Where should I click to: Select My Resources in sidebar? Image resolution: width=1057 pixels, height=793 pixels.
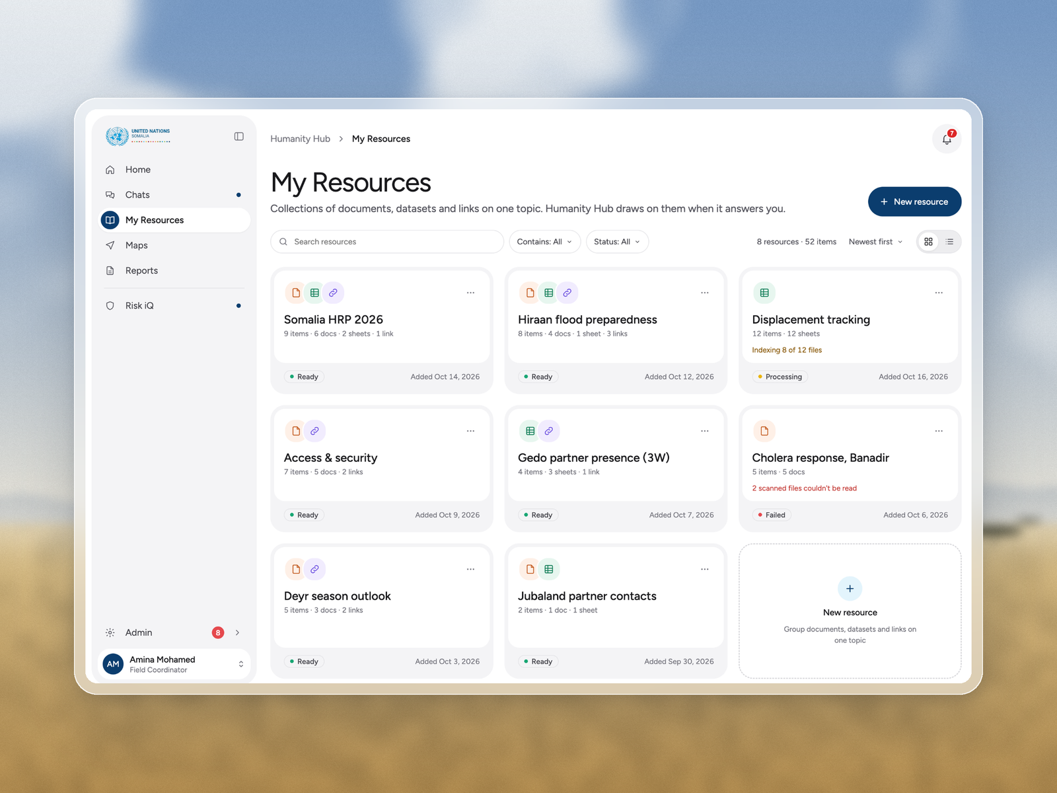coord(174,220)
